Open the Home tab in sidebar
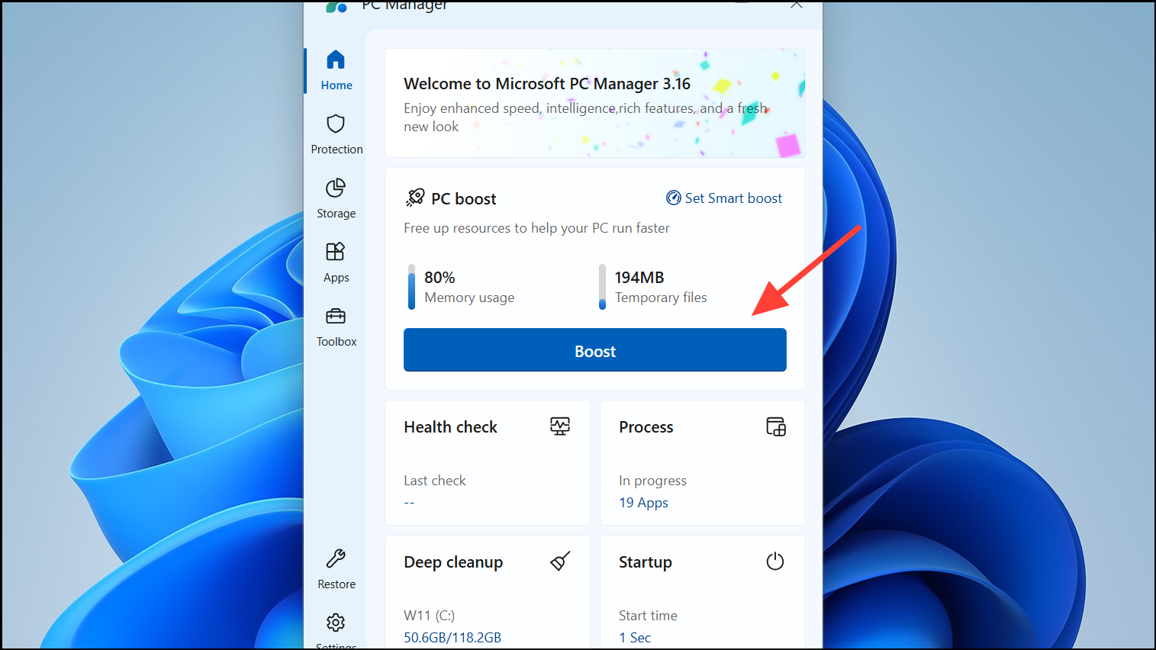 [x=336, y=70]
